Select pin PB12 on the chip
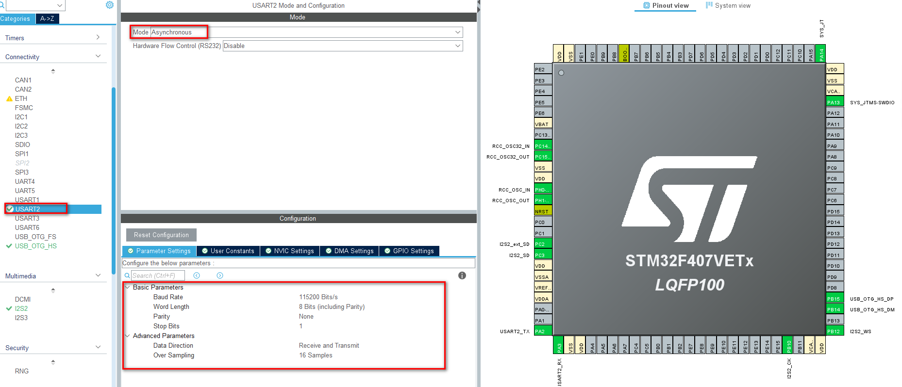 (x=835, y=331)
